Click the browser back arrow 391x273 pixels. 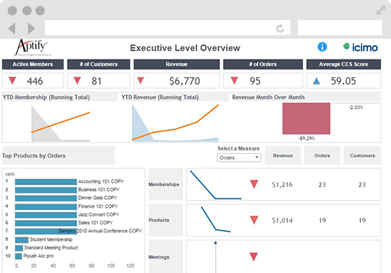pyautogui.click(x=12, y=28)
